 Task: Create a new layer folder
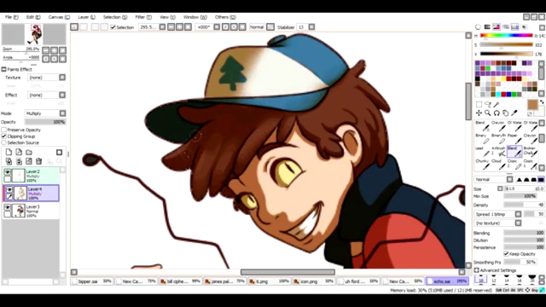point(29,152)
